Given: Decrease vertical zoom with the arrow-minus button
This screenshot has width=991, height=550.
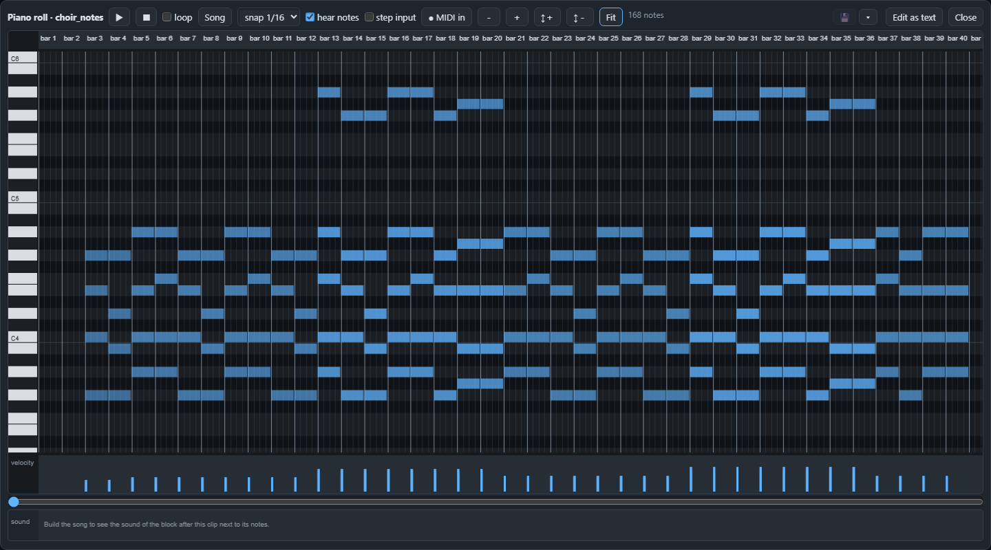Looking at the screenshot, I should point(579,17).
